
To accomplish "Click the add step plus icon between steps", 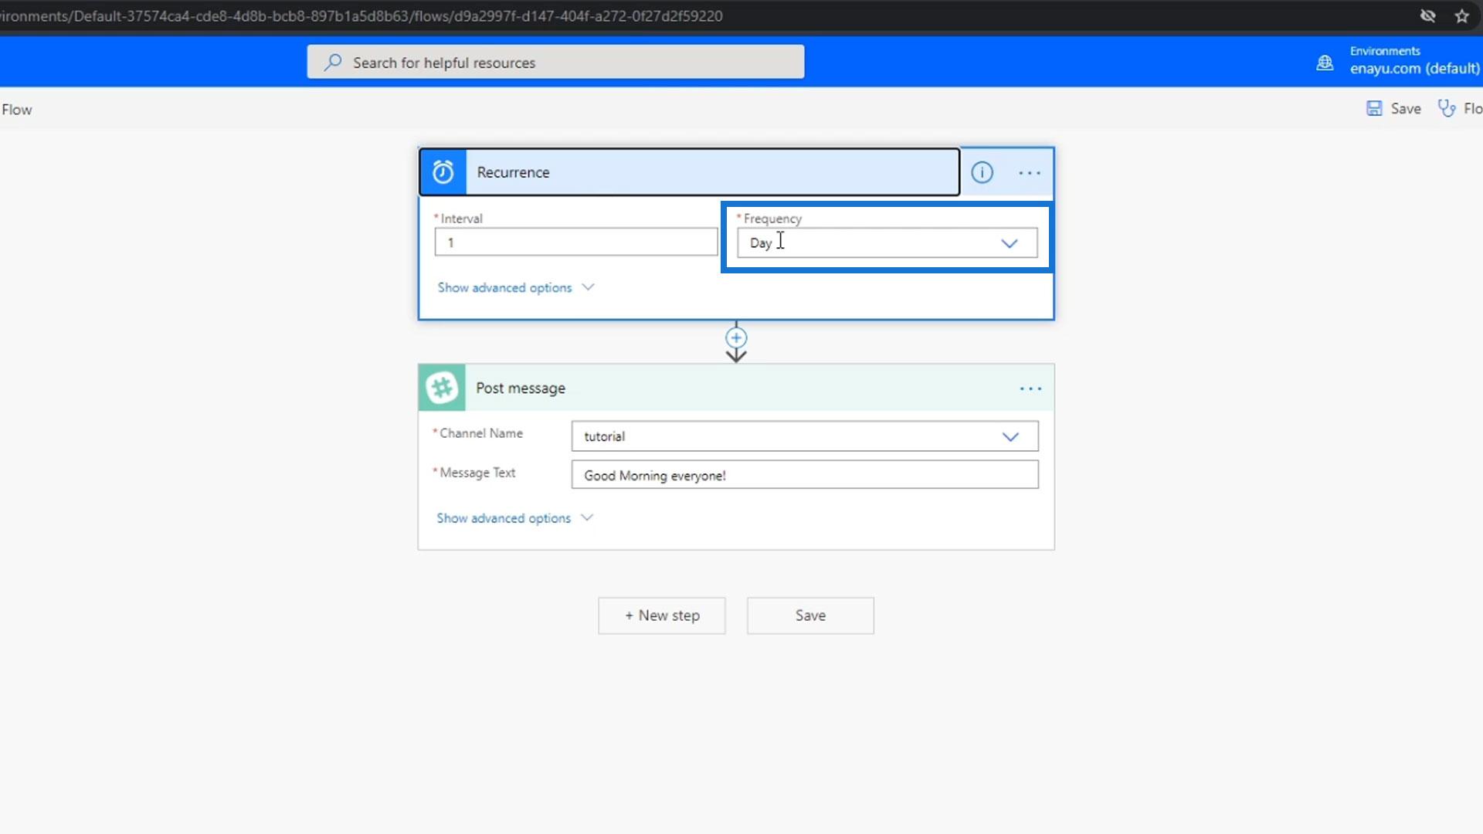I will pyautogui.click(x=736, y=337).
